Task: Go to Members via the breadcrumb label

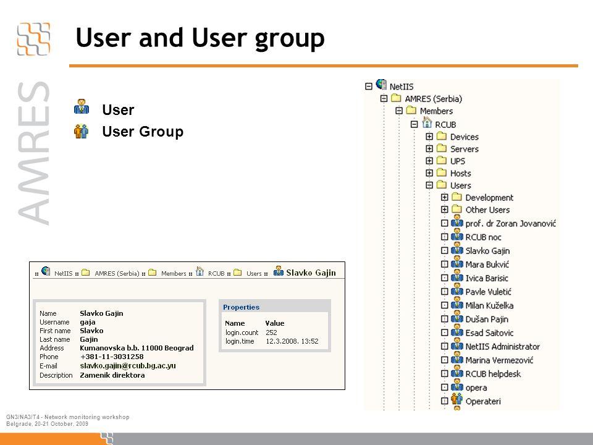Action: tap(174, 274)
